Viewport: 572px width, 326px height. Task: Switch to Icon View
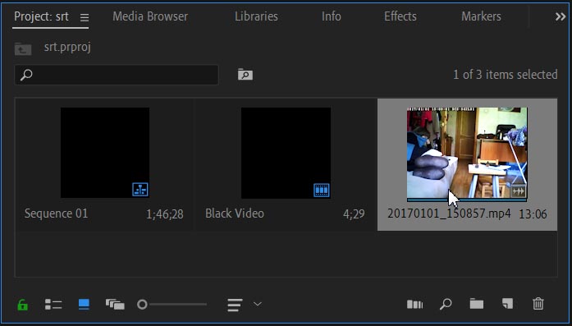[84, 305]
